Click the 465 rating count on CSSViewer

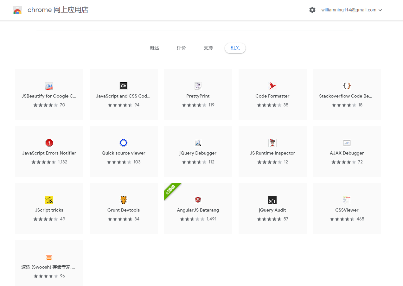click(x=361, y=219)
